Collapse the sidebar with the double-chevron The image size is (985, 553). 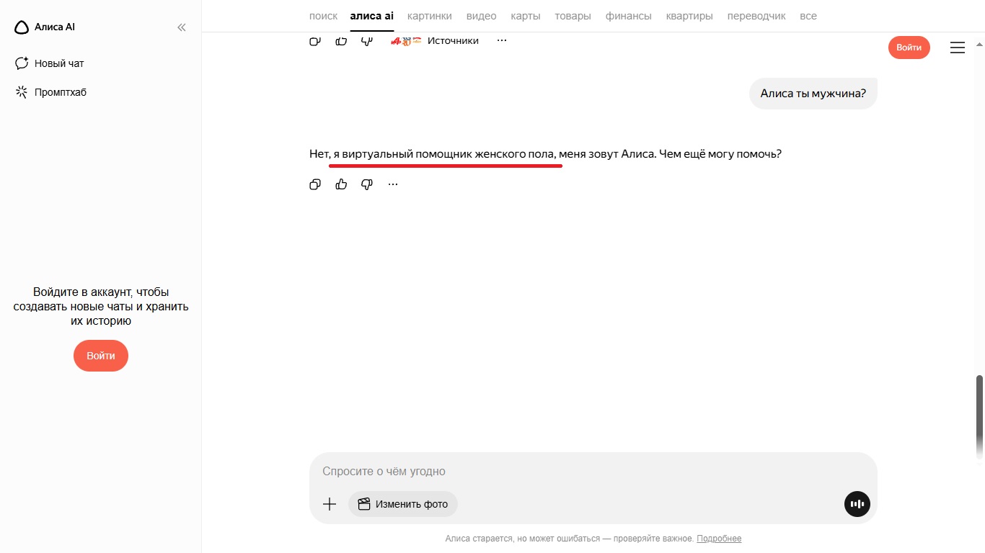[182, 27]
